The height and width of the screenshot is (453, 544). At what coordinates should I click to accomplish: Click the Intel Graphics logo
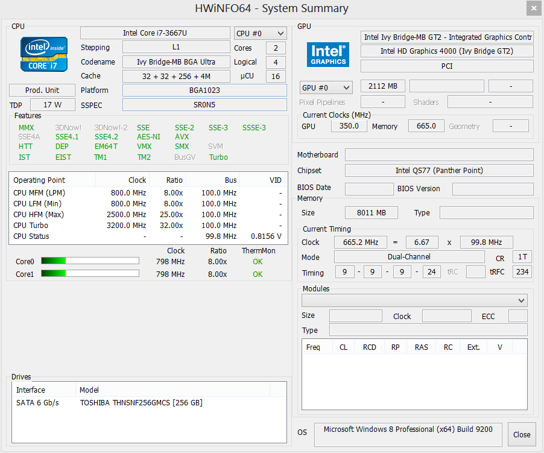[328, 54]
